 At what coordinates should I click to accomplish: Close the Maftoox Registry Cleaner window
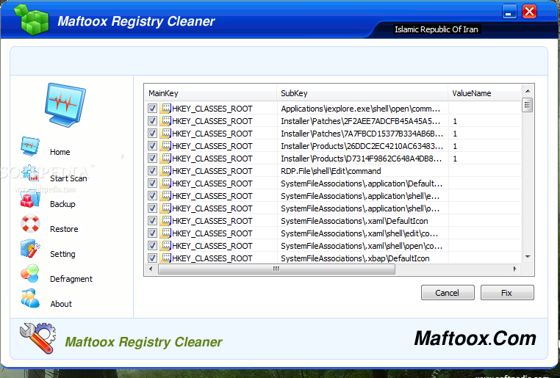tap(529, 12)
